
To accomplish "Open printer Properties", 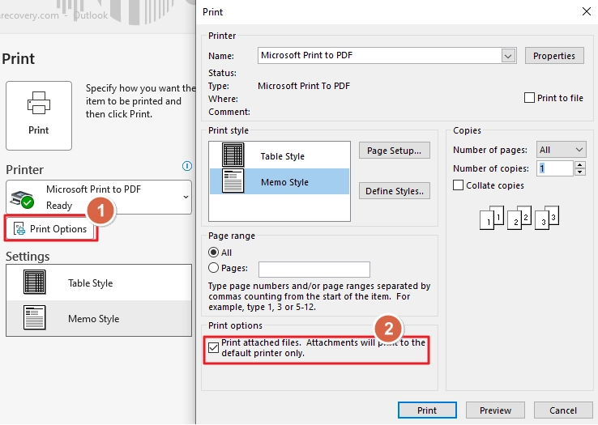I will 554,56.
